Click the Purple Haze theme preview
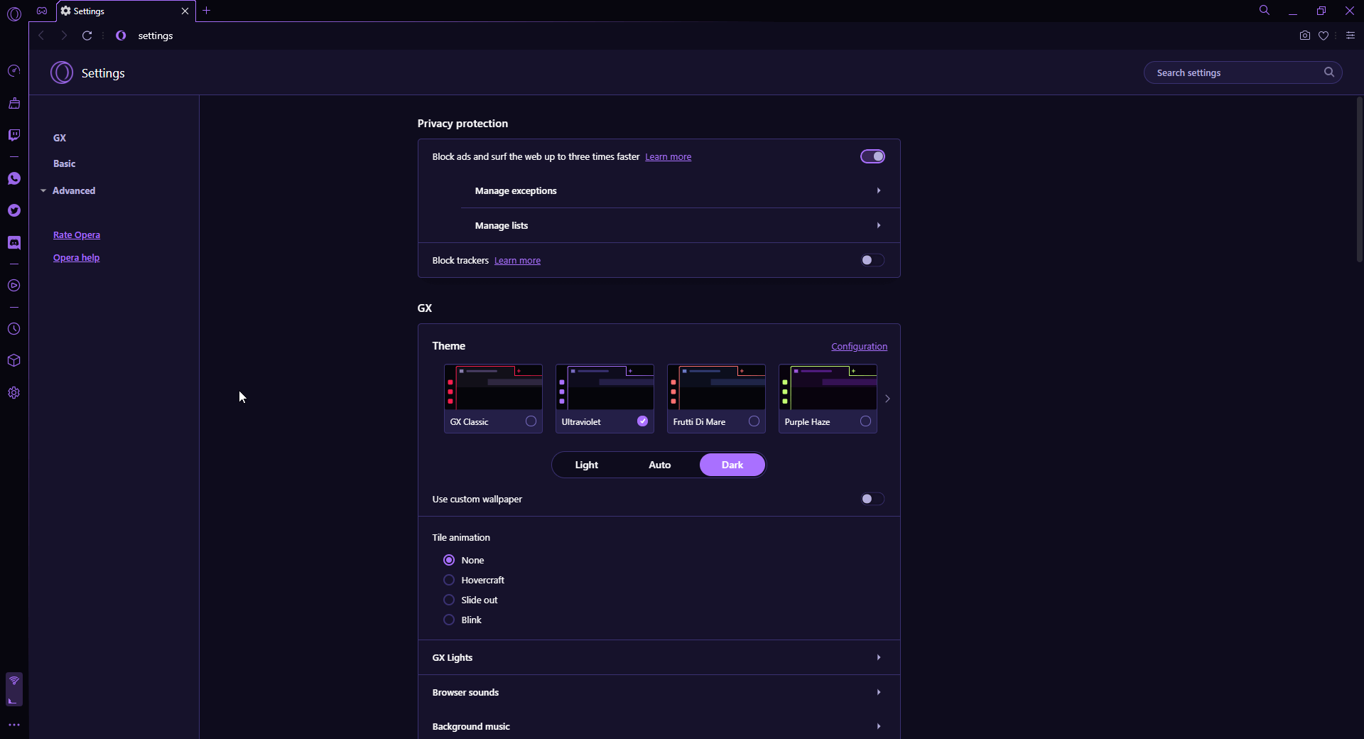The height and width of the screenshot is (739, 1364). (828, 387)
